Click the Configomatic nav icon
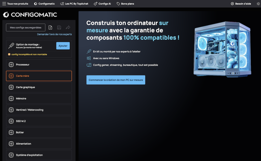Screen dimensions: 261x161 [35, 4]
